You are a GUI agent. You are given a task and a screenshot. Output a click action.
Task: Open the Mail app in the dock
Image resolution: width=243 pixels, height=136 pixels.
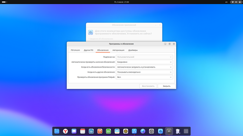pos(74,131)
